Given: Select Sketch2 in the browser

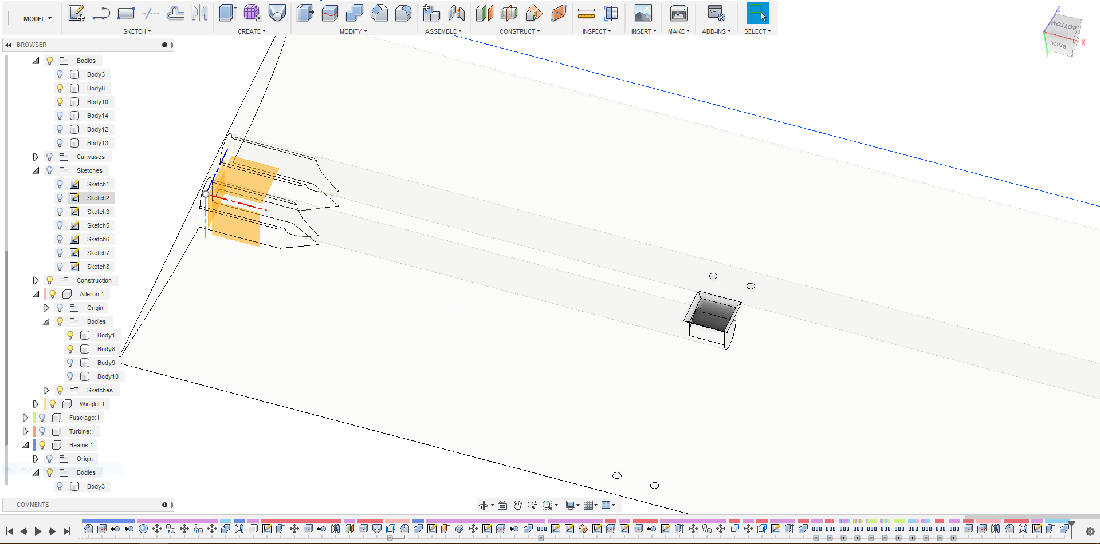Looking at the screenshot, I should click(98, 198).
